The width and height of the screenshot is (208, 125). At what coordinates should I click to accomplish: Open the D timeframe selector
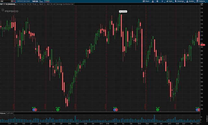point(162,1)
